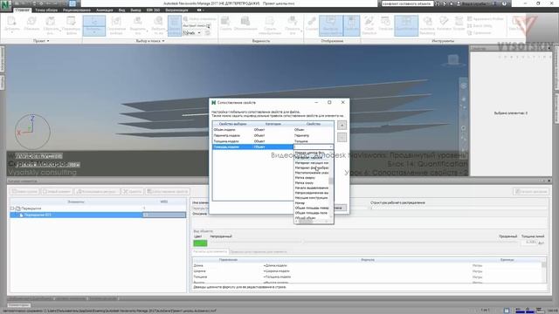Click the Выбрать то же ribbon icon
Image resolution: width=559 pixels, height=314 pixels.
pos(158,25)
